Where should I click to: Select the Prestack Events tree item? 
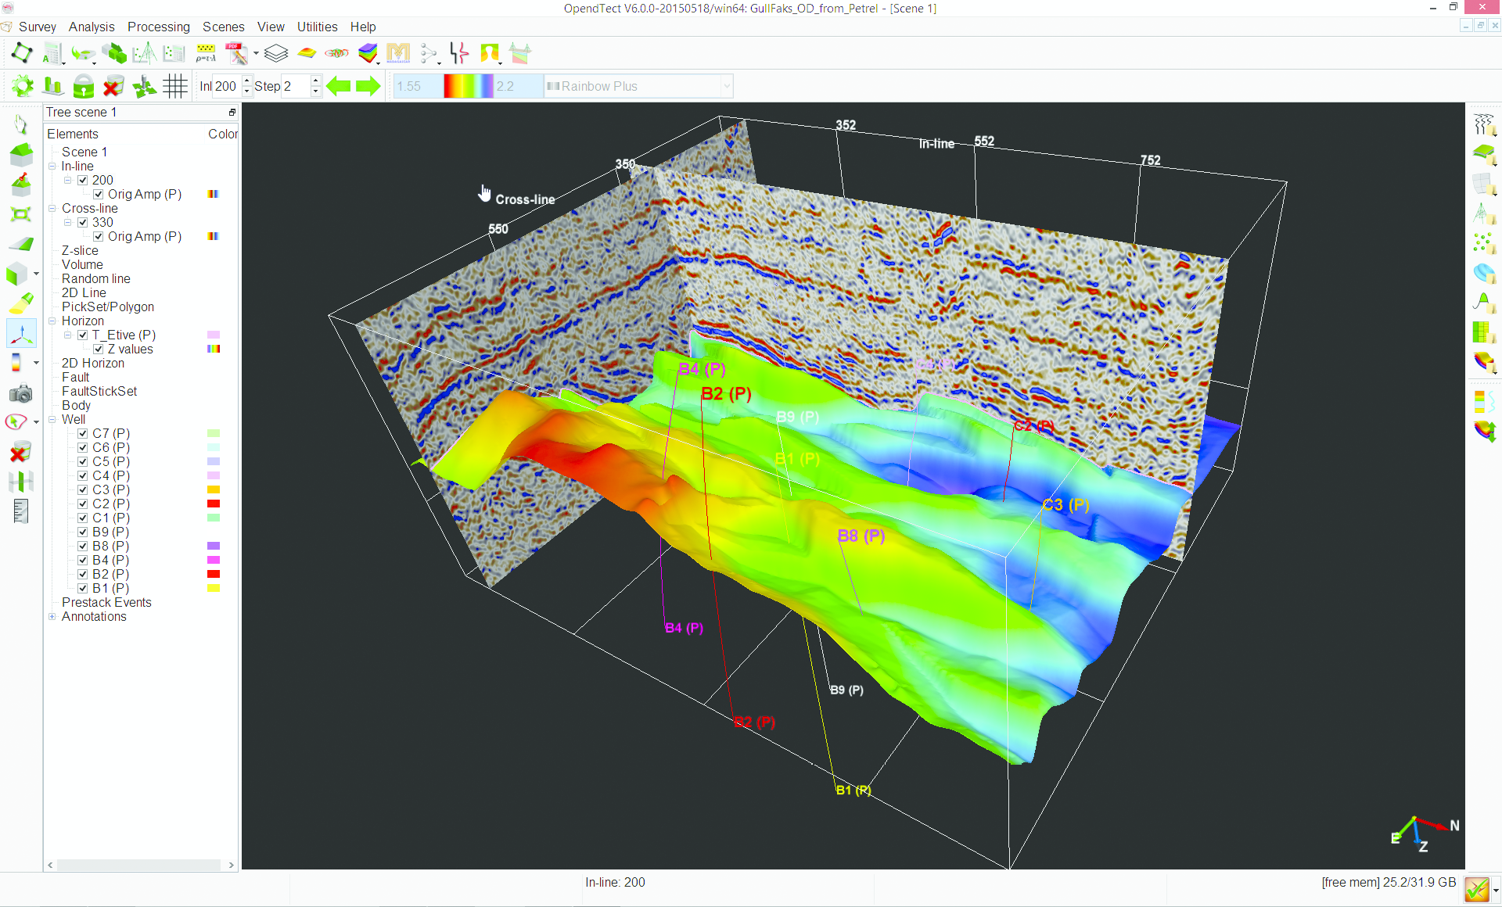[x=106, y=602]
